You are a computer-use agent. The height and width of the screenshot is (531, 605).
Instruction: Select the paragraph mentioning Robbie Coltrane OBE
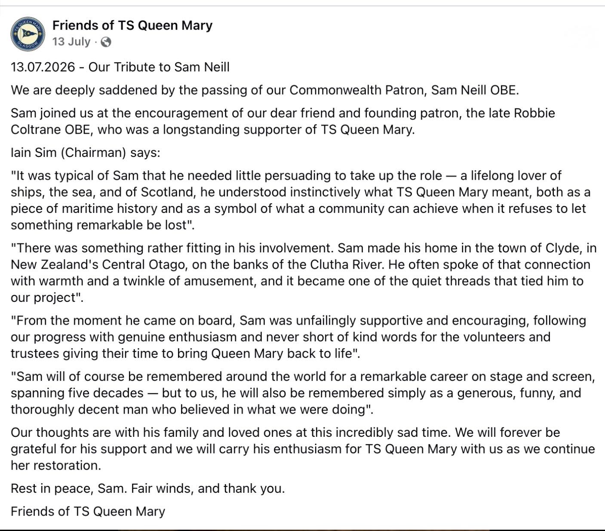pyautogui.click(x=283, y=121)
